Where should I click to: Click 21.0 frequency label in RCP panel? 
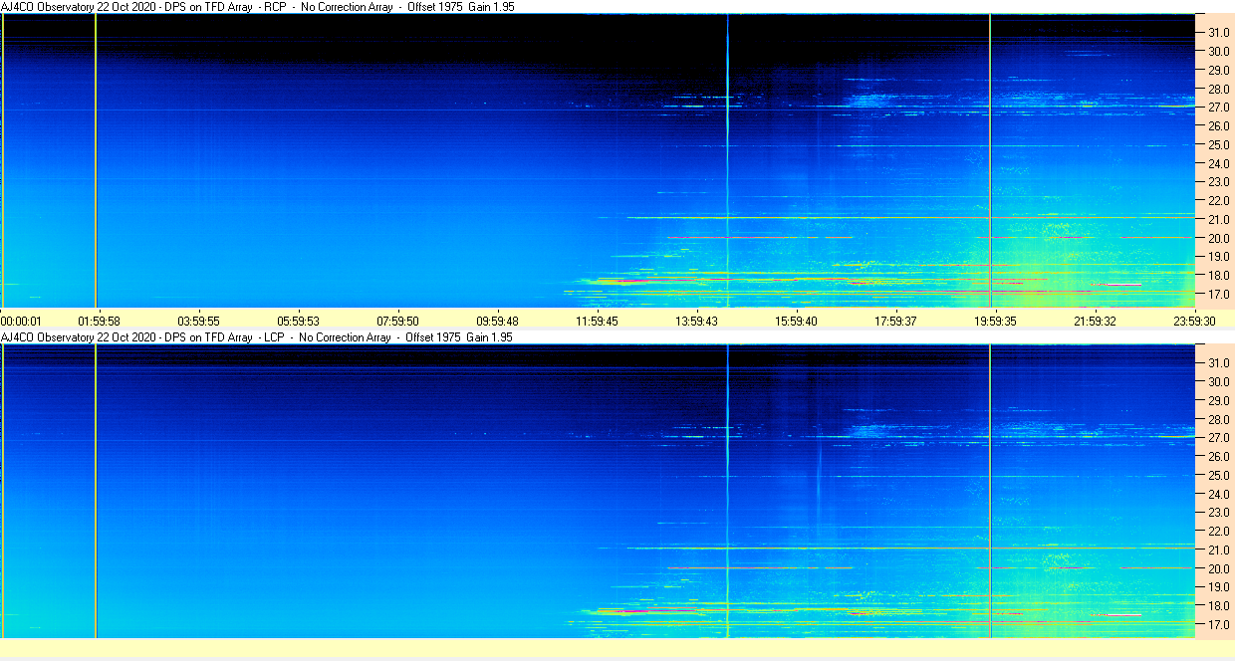click(1218, 220)
